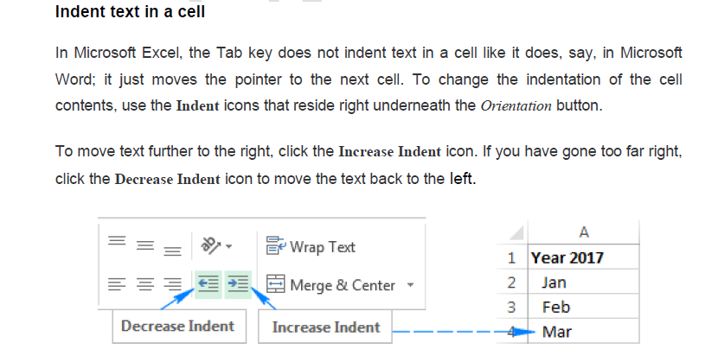Screen dimensions: 718x362
Task: Toggle Wrap Text
Action: coord(311,247)
